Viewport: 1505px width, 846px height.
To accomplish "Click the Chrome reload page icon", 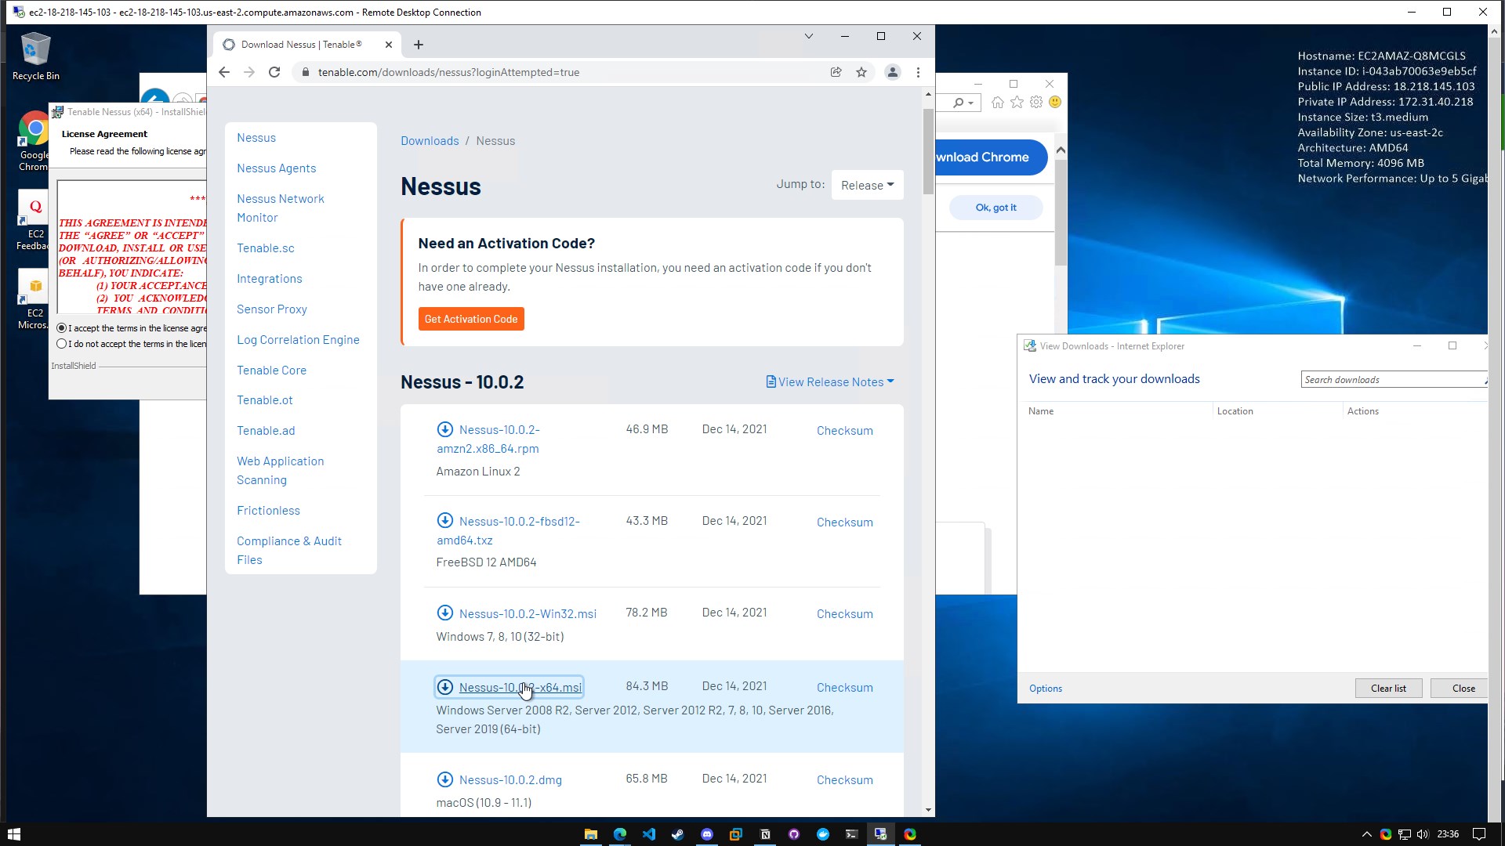I will pos(274,72).
